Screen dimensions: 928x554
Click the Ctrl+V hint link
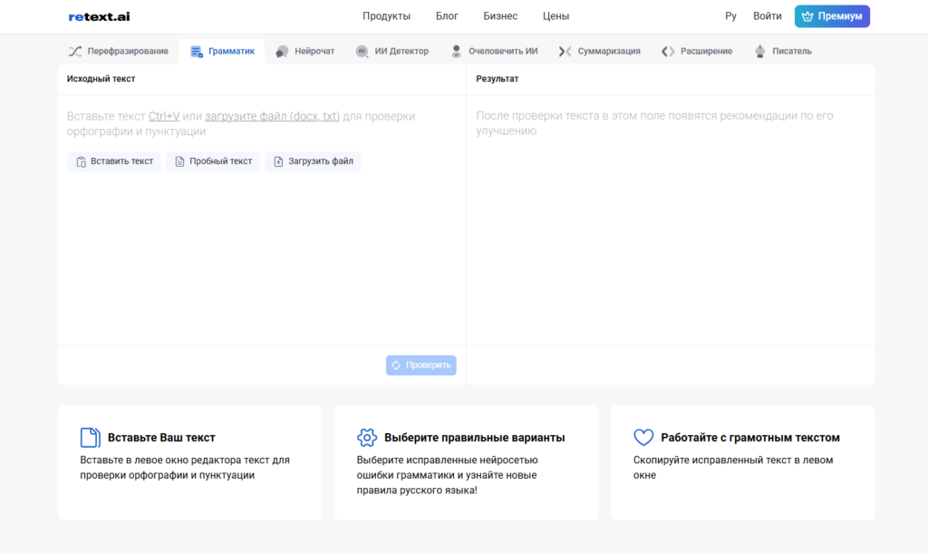click(164, 116)
